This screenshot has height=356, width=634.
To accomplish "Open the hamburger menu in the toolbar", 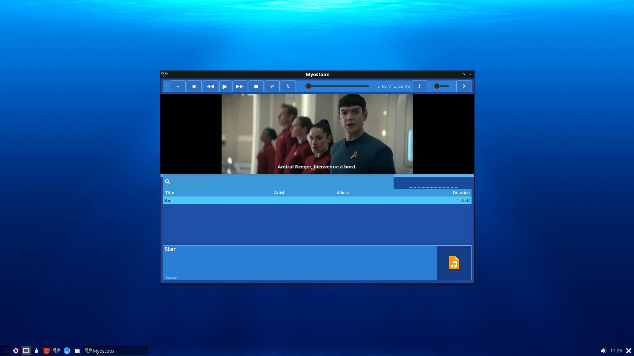I will point(166,86).
